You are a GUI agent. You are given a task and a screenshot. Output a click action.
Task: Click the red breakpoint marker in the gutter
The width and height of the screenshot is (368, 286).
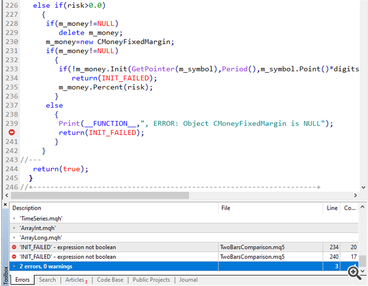click(11, 133)
